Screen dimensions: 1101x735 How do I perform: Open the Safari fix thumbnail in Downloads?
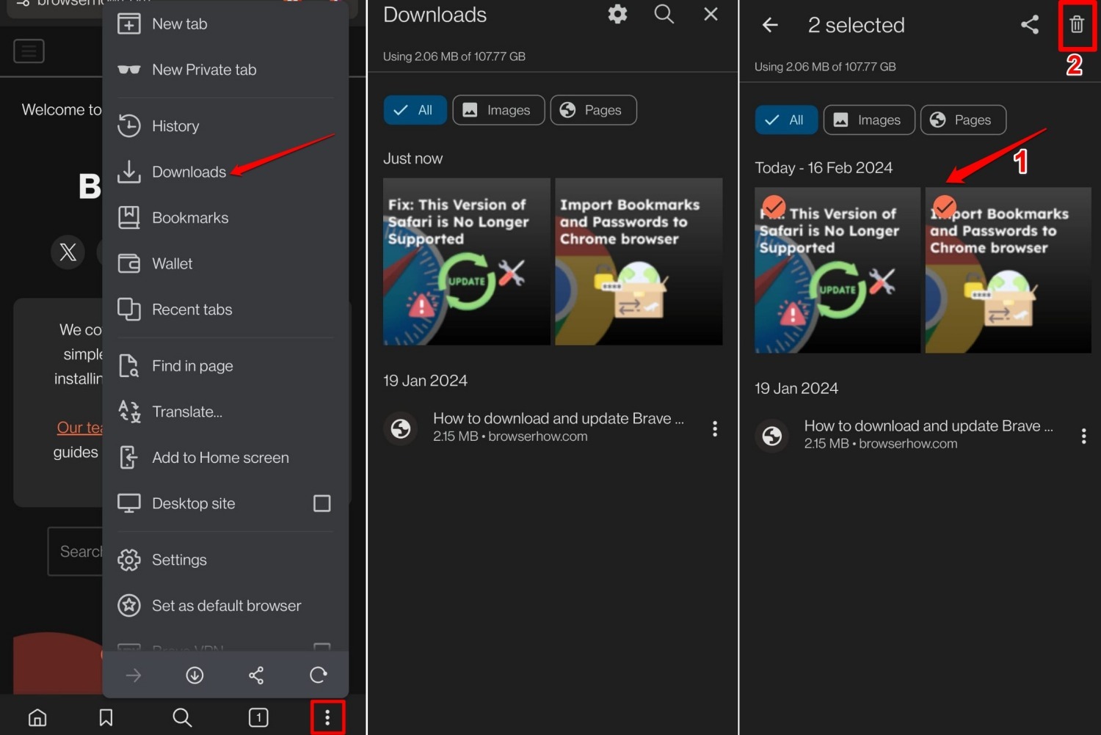(x=466, y=262)
